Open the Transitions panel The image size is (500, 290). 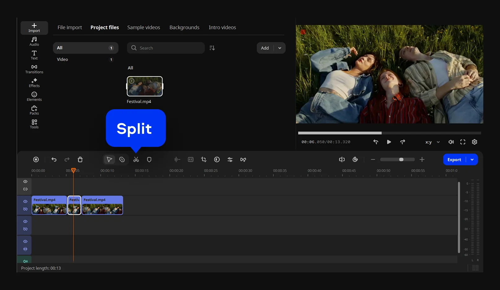(x=34, y=69)
